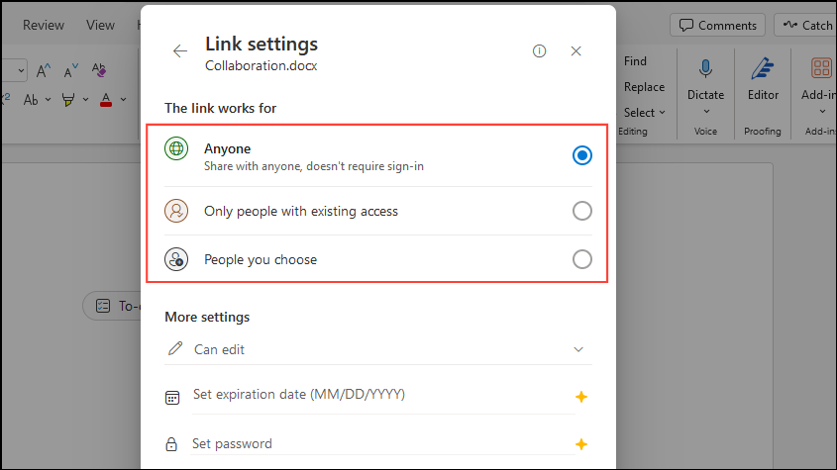Screen dimensions: 837x470
Task: Open the Select dropdown in Editing group
Action: coord(645,112)
